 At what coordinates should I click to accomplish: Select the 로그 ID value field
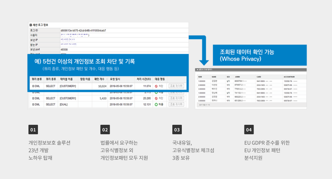click(83, 31)
